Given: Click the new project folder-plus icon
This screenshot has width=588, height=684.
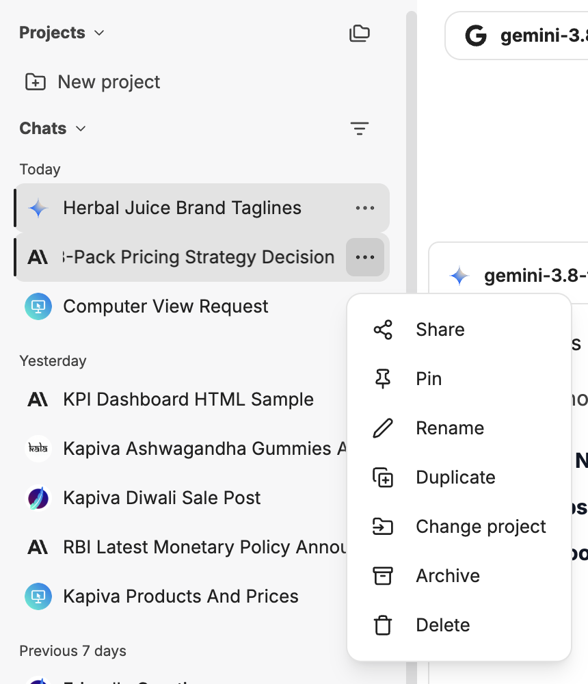Looking at the screenshot, I should click(x=36, y=81).
